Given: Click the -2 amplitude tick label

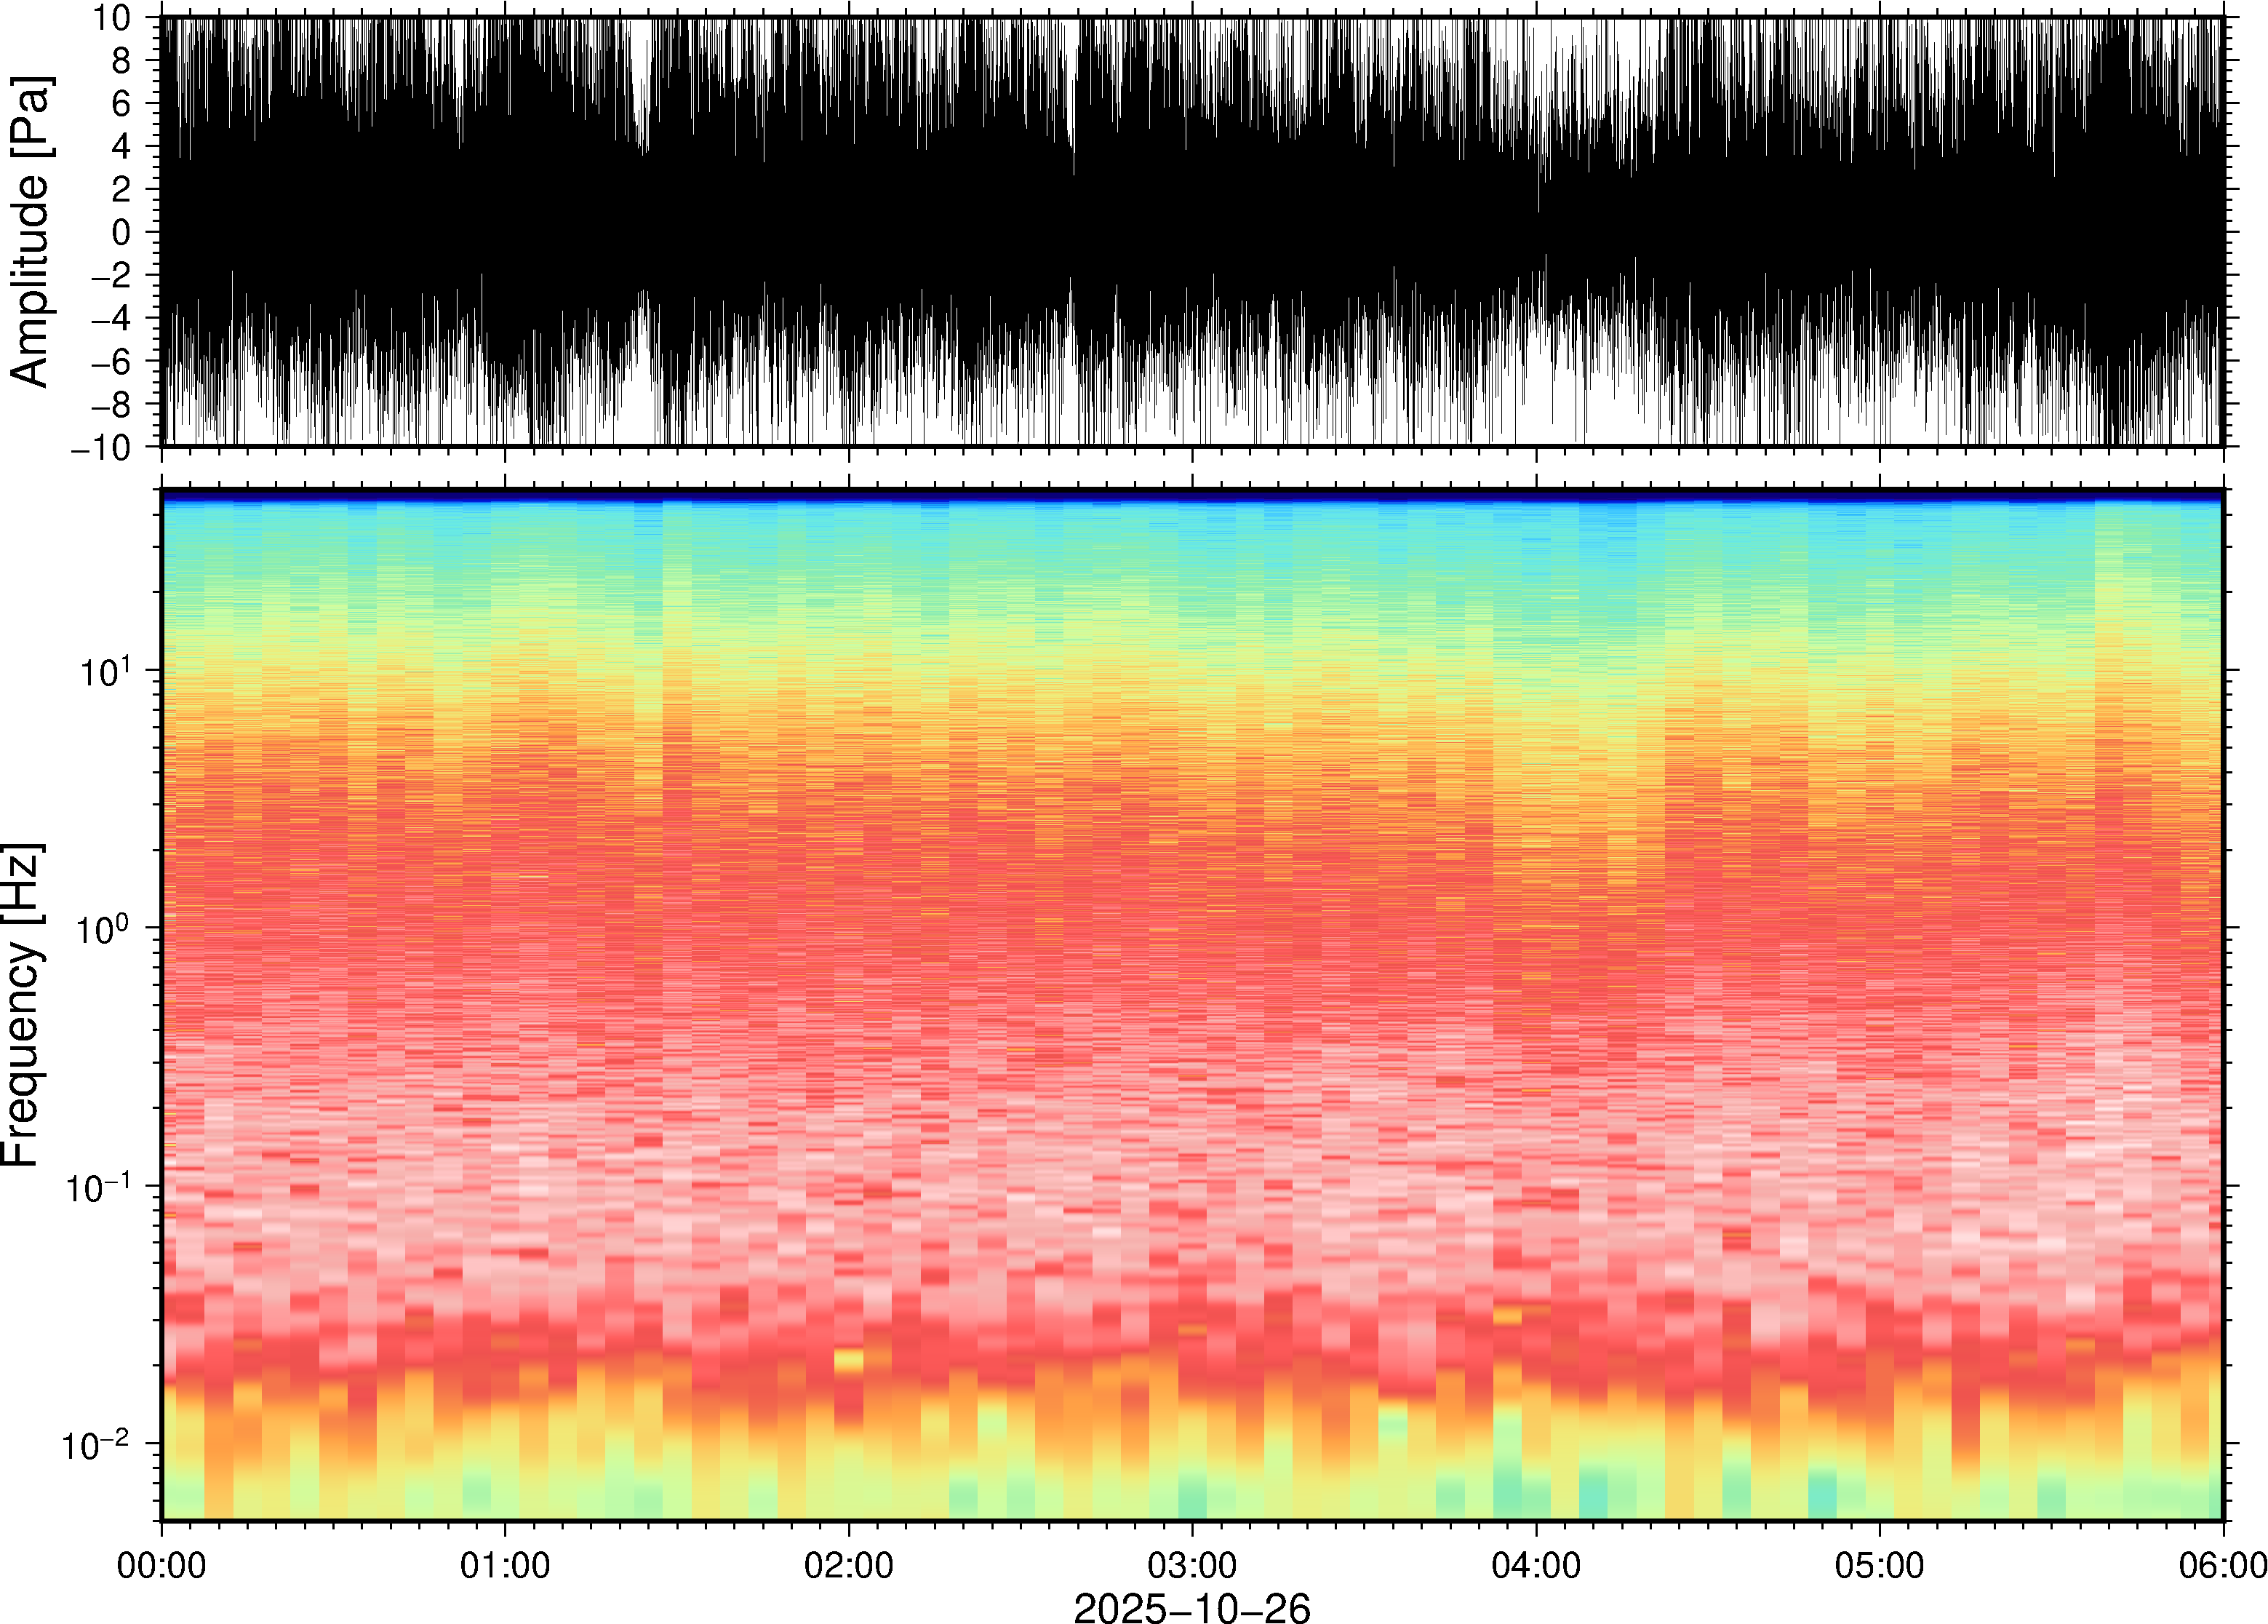Looking at the screenshot, I should pyautogui.click(x=111, y=276).
